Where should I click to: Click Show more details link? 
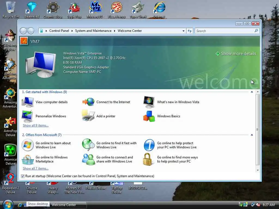(236, 54)
